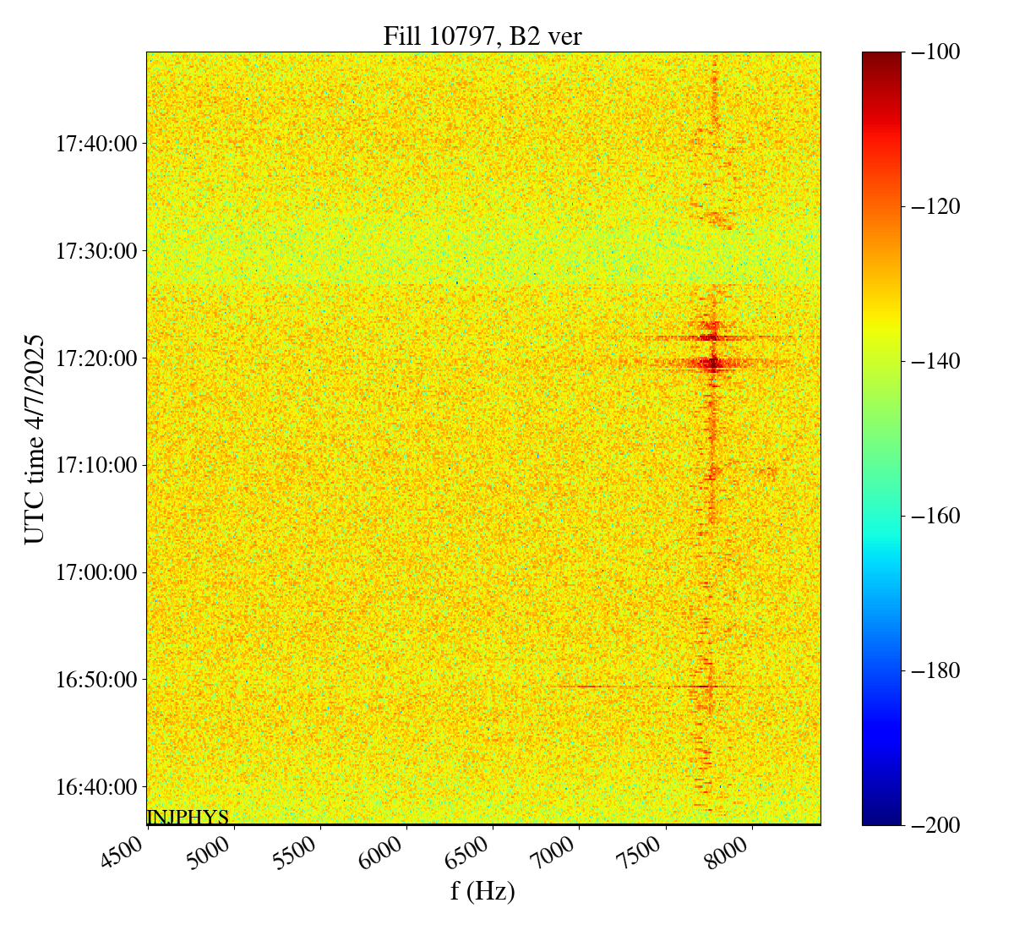Select the INJPHYS label in the plot corner
Screen dimensions: 1014x930
tap(188, 817)
